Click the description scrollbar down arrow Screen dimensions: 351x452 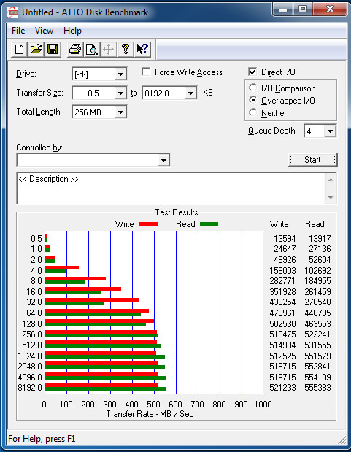coord(331,198)
